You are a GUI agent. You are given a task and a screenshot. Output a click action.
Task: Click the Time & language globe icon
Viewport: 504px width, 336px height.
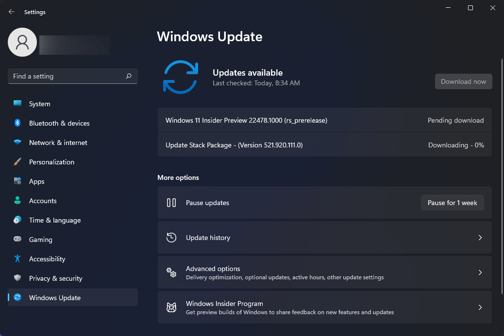[x=17, y=220]
